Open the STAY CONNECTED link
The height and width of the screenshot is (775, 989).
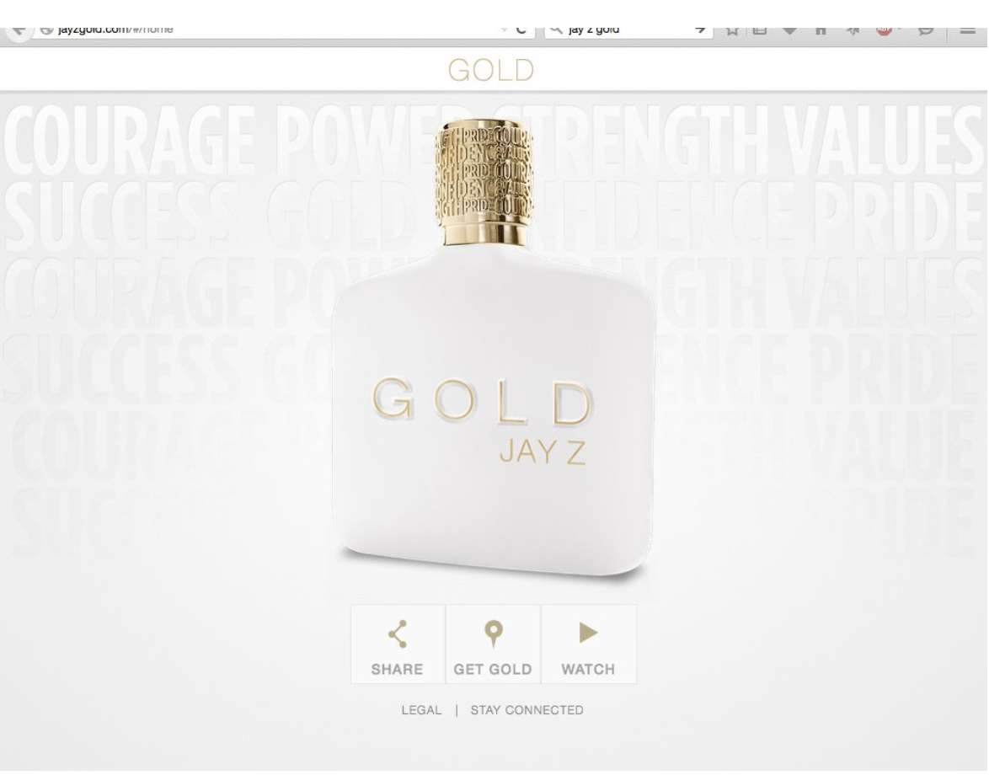click(527, 710)
